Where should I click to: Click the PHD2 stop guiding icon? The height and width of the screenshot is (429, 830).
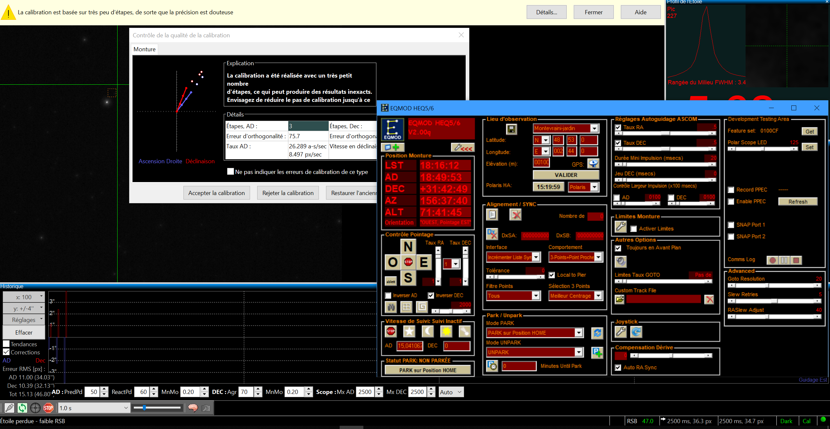(48, 408)
